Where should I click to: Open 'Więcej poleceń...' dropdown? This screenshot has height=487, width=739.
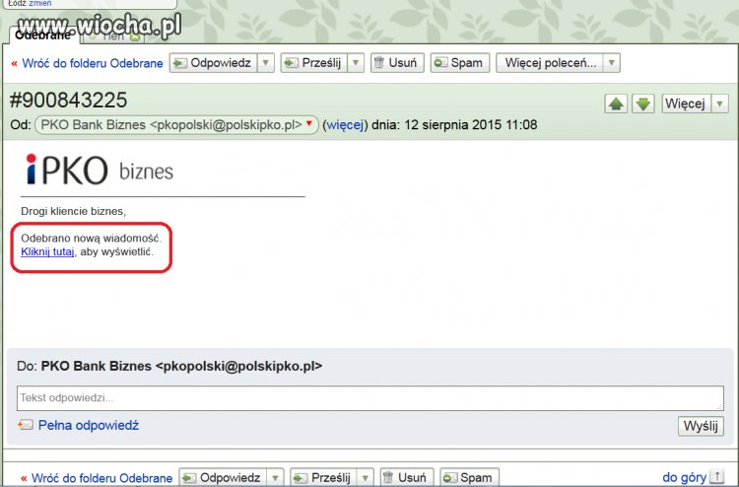pyautogui.click(x=558, y=63)
